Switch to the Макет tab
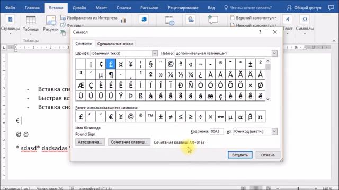Screen dimensions: 339x190 coord(101,8)
